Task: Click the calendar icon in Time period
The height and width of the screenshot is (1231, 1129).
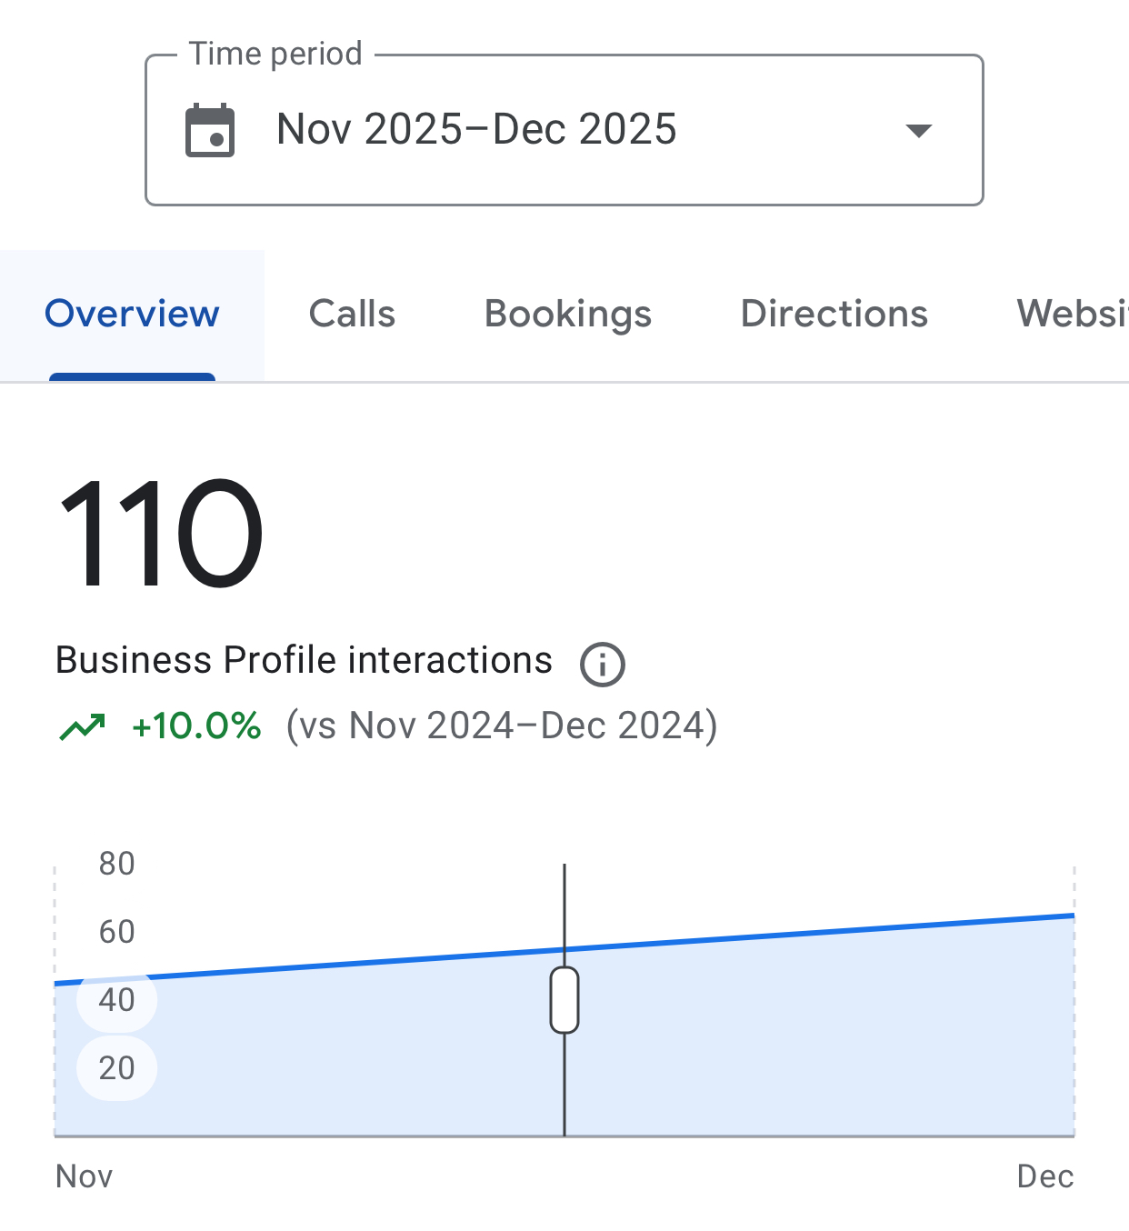Action: click(210, 131)
